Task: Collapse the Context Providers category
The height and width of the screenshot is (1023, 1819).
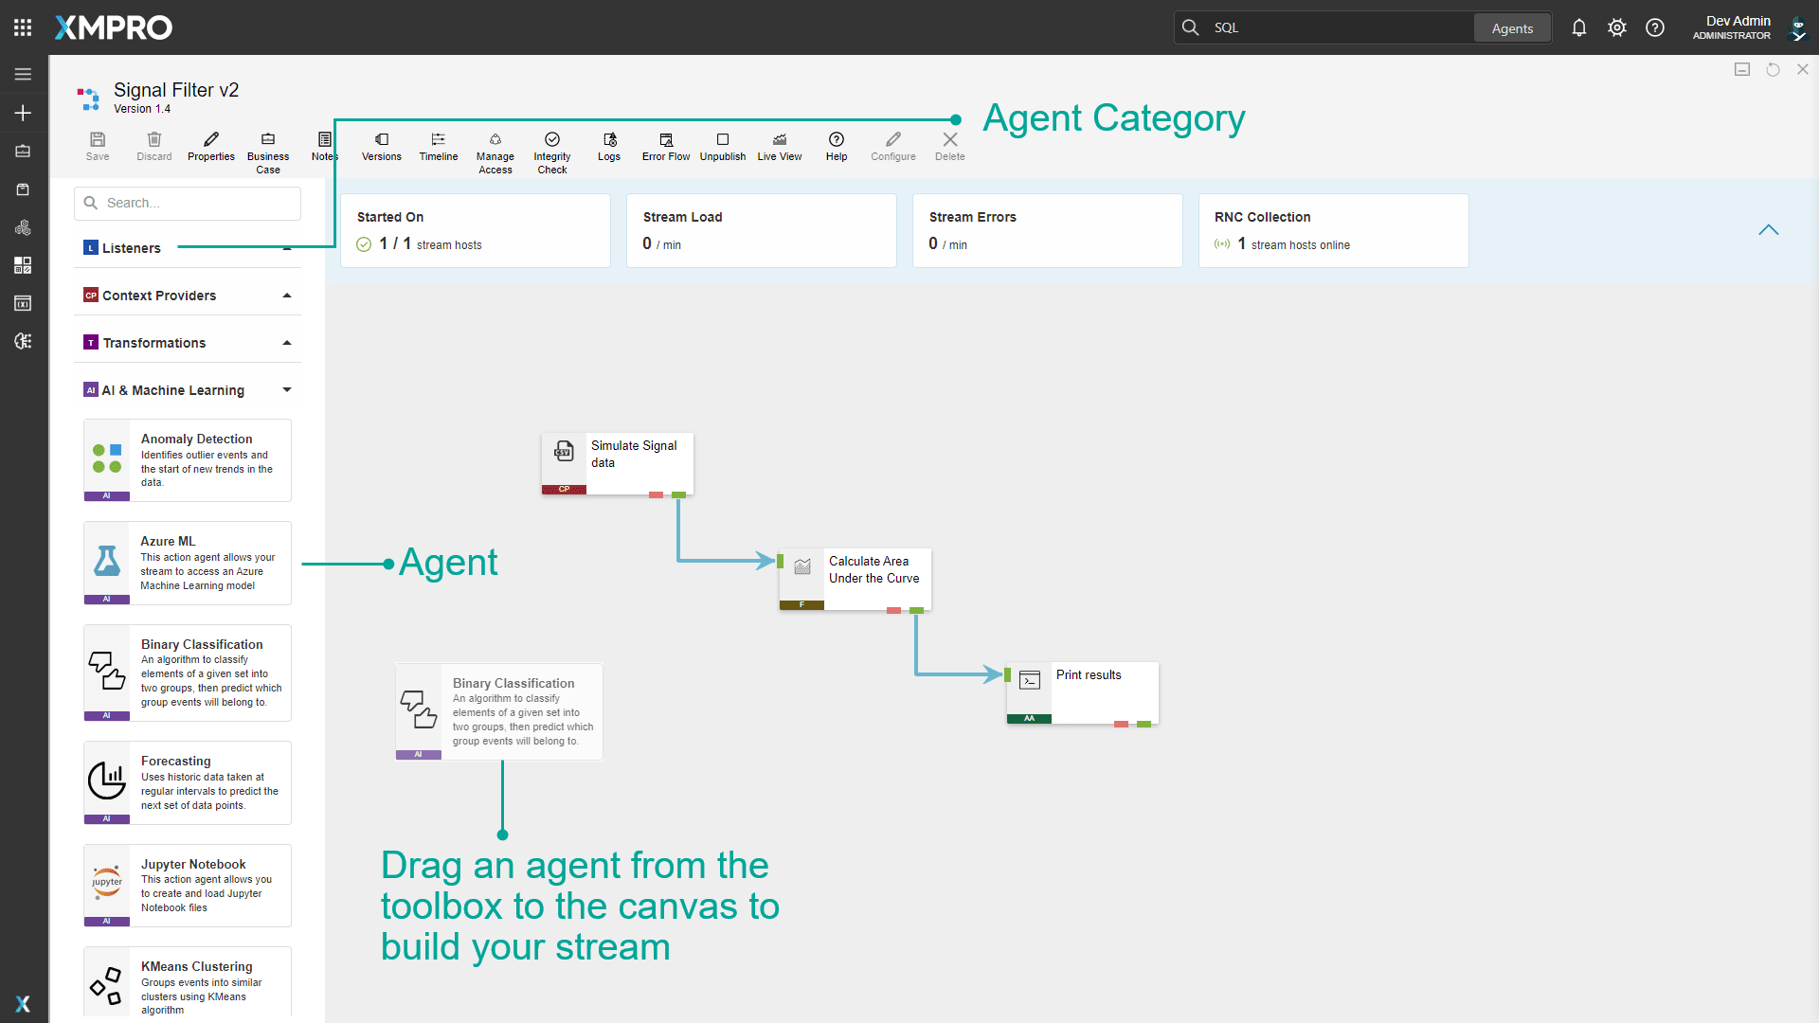Action: [286, 295]
